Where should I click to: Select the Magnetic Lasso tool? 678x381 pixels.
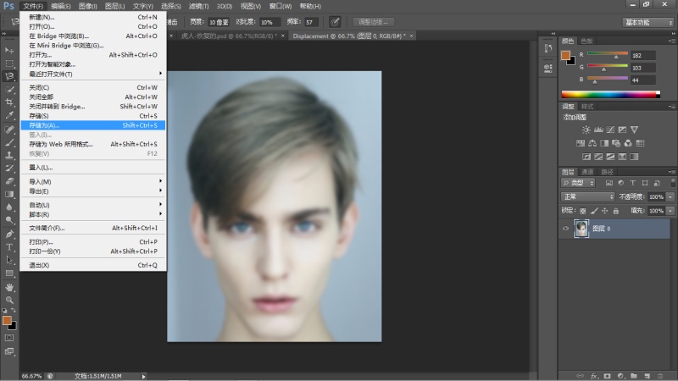[x=9, y=76]
